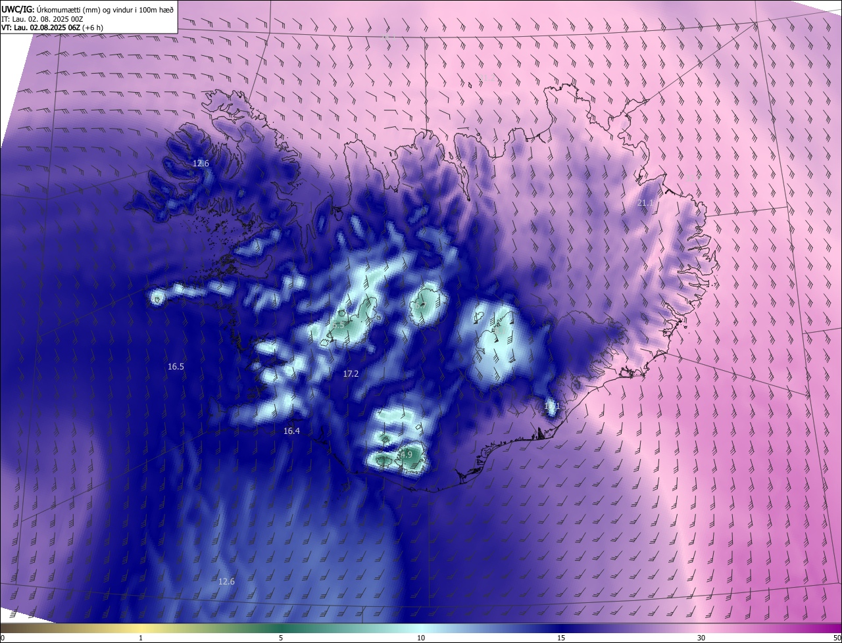Click the color scale tick label 15
Screen dimensions: 842x643
pyautogui.click(x=561, y=638)
